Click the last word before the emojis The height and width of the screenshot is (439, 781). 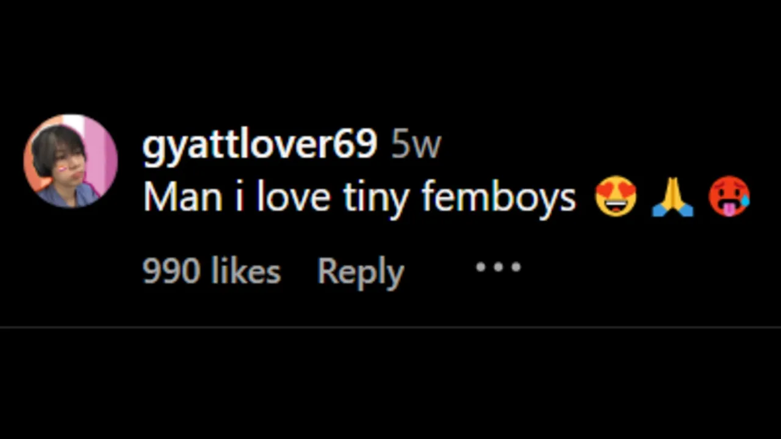498,199
